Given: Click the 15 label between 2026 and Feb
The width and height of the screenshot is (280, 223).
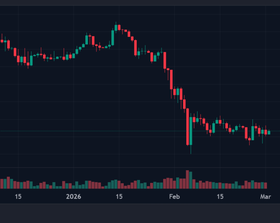Looking at the screenshot, I should click(x=119, y=197).
